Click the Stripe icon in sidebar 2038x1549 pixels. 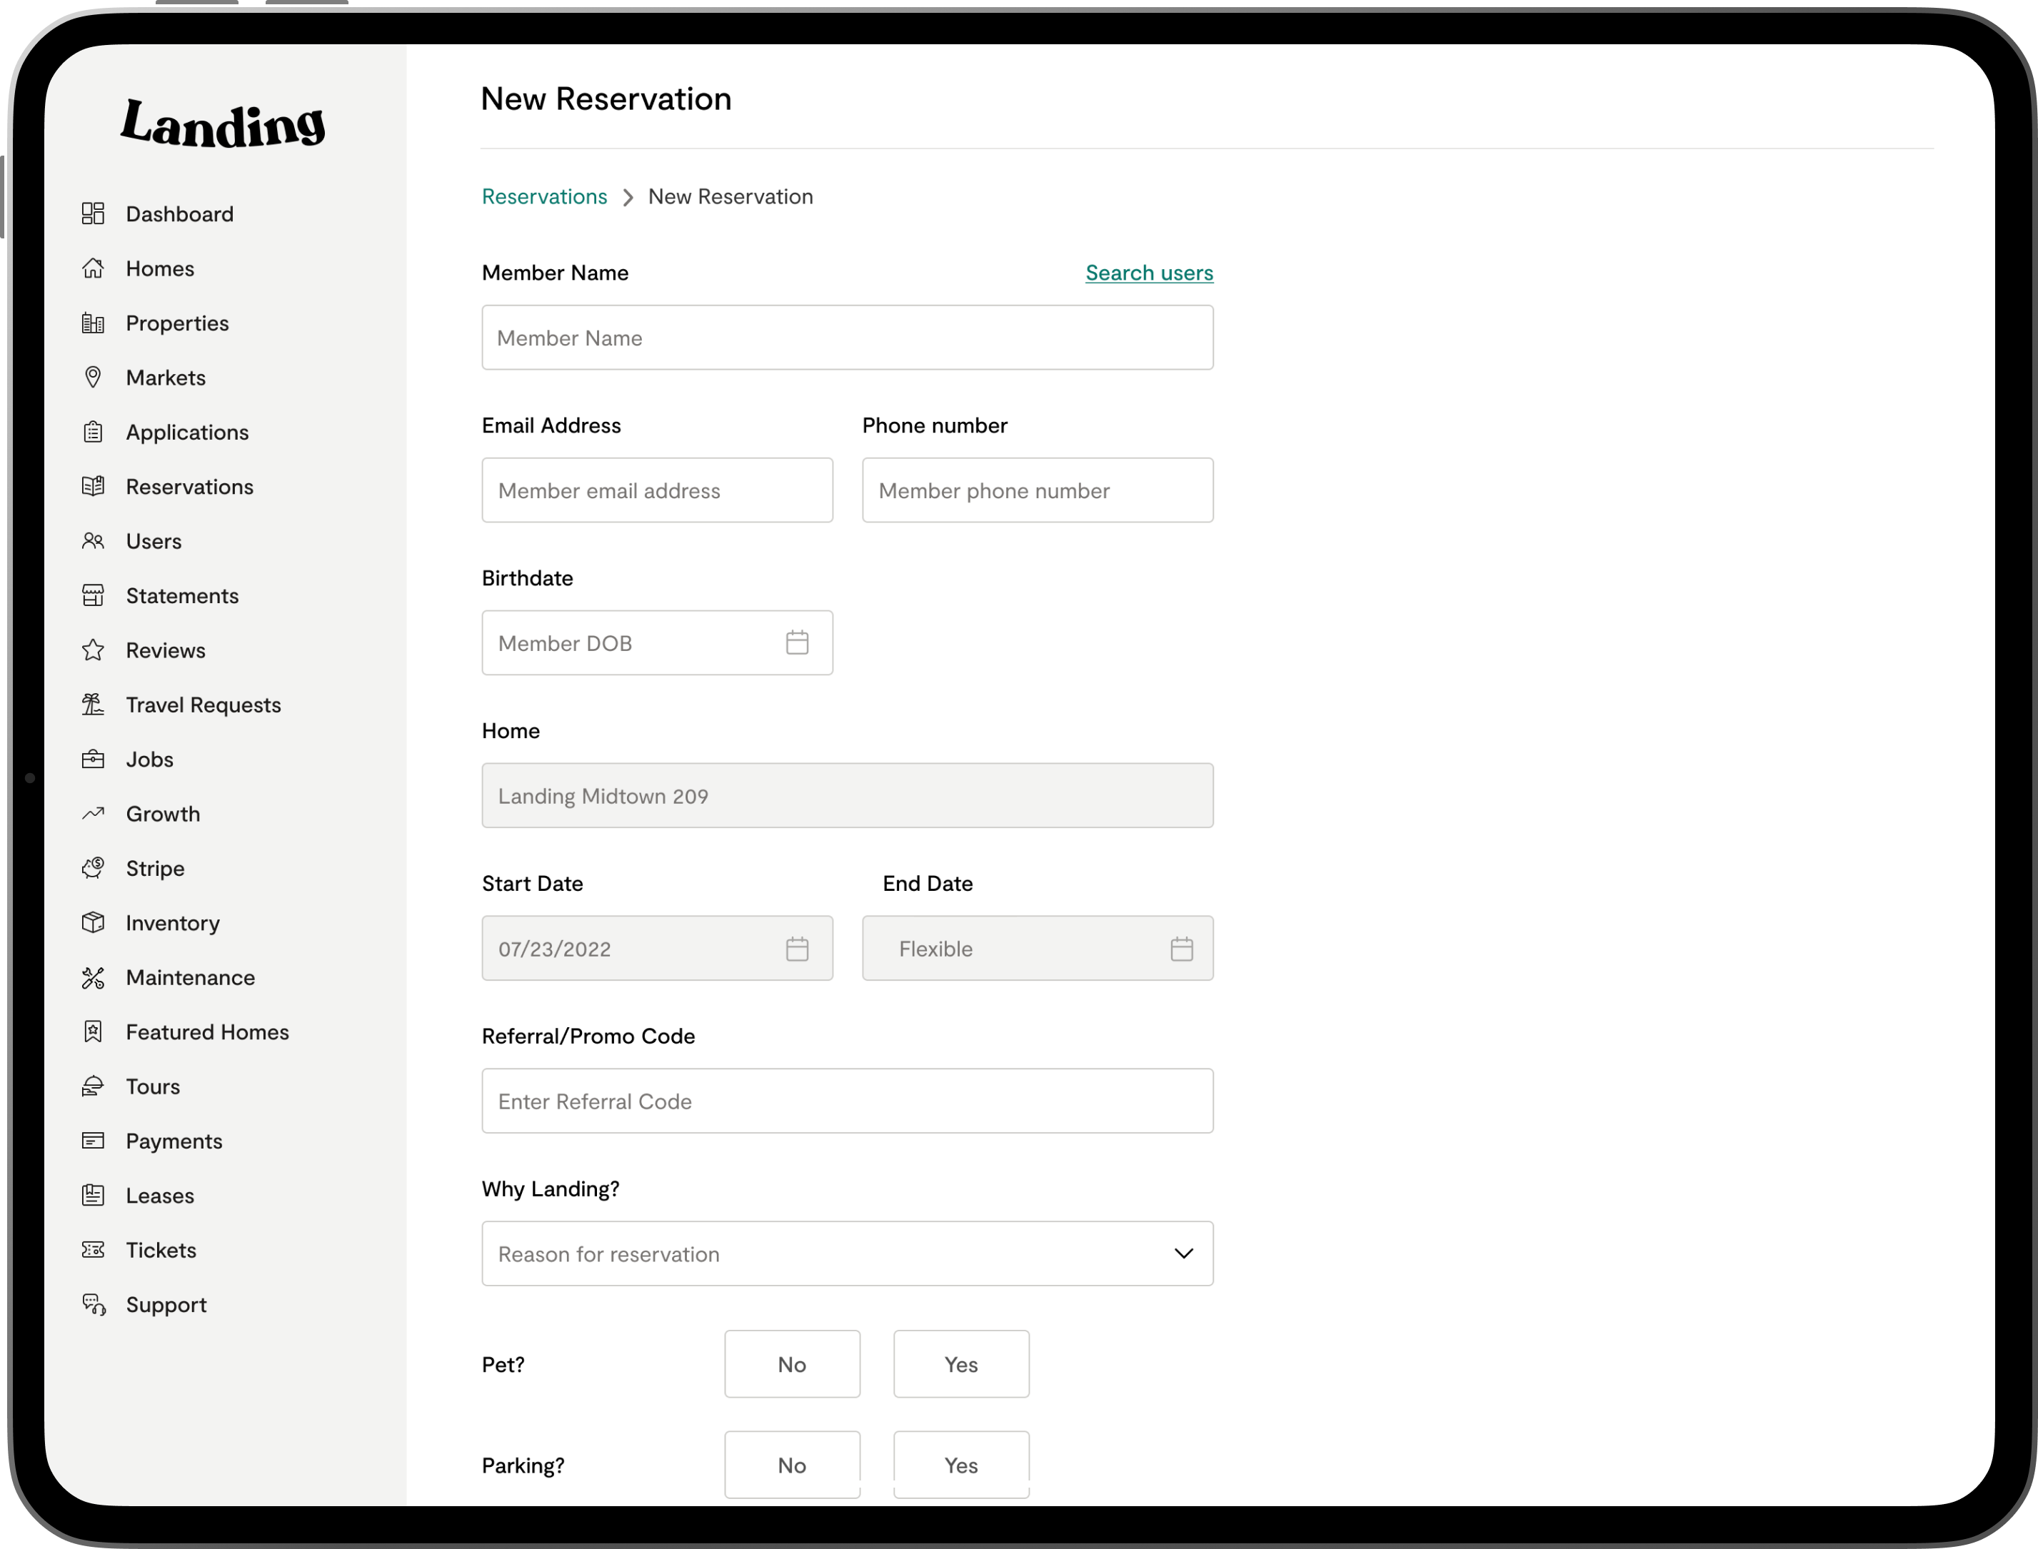point(93,869)
